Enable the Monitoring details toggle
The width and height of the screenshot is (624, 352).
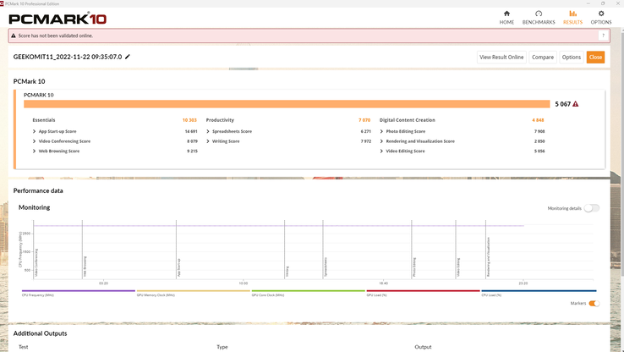pos(591,208)
